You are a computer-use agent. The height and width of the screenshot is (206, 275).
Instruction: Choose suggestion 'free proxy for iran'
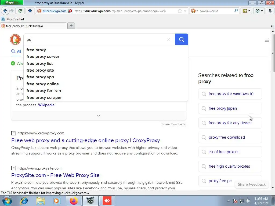[x=106, y=91]
